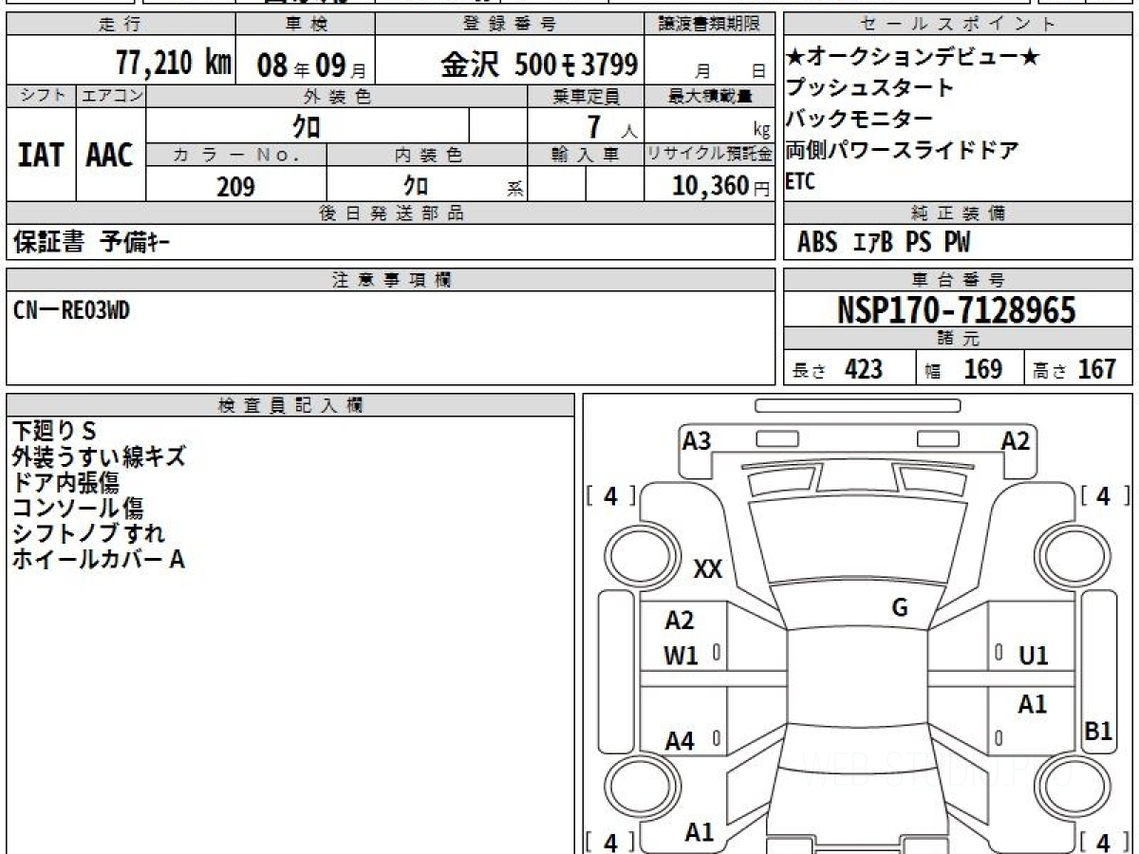Click the 諸元 header

(x=959, y=339)
